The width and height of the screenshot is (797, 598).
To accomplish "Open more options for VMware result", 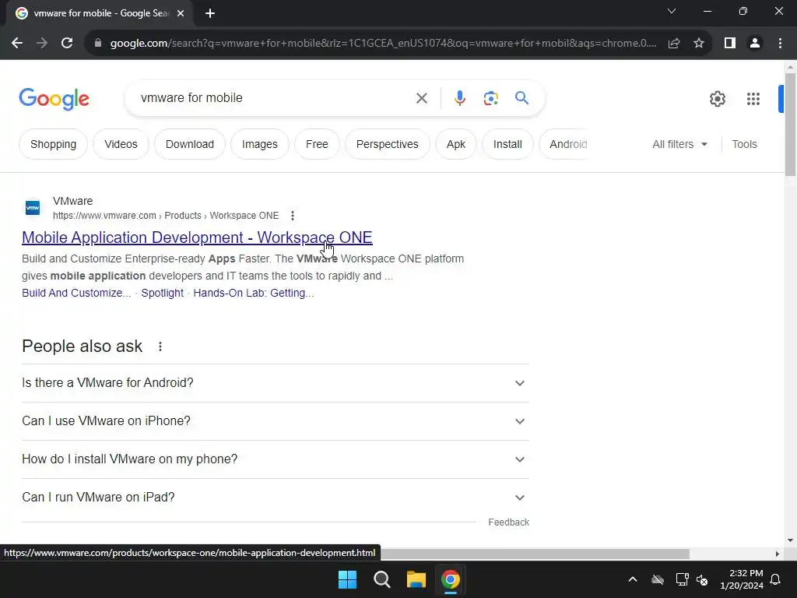I will (x=293, y=216).
